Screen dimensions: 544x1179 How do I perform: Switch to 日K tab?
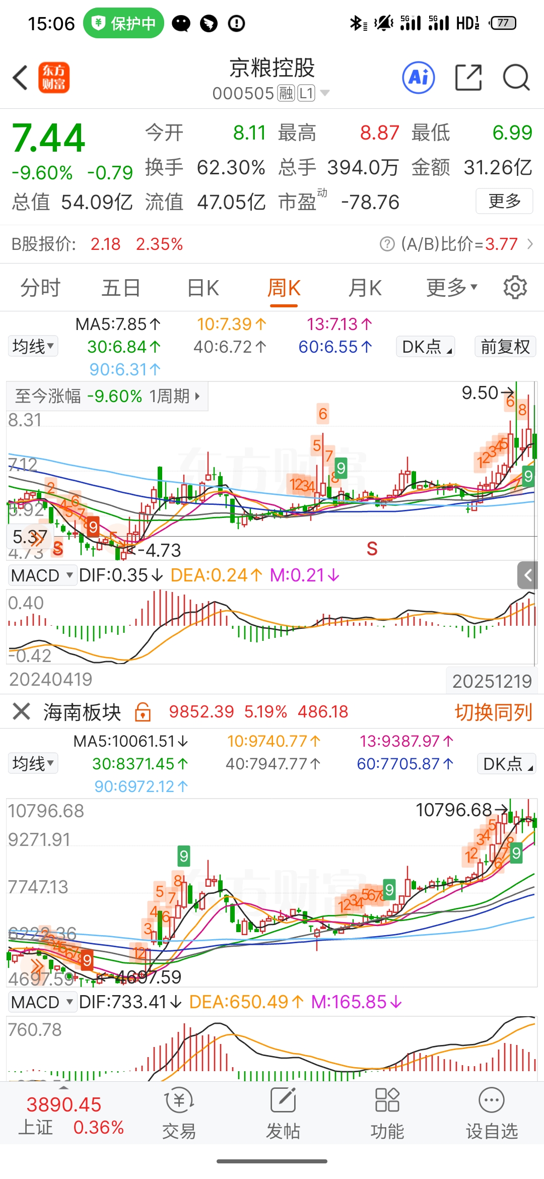pyautogui.click(x=203, y=288)
